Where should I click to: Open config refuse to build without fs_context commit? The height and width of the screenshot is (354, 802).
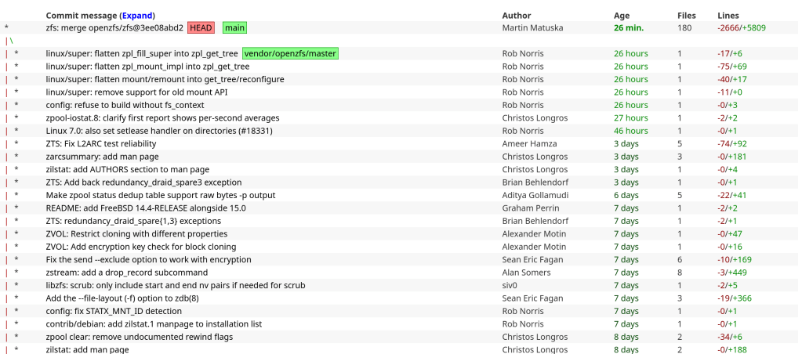coord(125,105)
